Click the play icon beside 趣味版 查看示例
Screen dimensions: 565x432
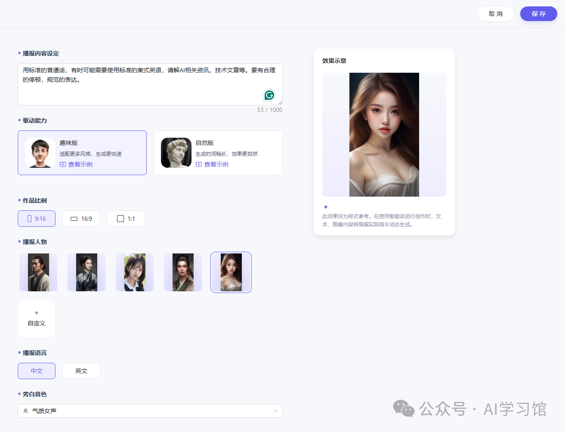click(x=62, y=164)
